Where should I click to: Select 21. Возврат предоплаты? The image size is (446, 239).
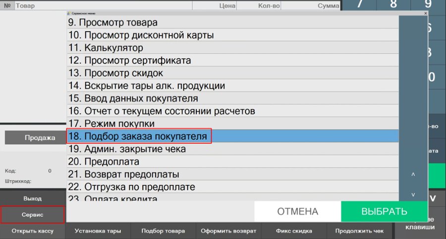click(233, 174)
